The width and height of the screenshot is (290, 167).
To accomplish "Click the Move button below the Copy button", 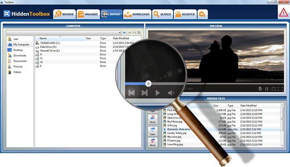I will [153, 142].
